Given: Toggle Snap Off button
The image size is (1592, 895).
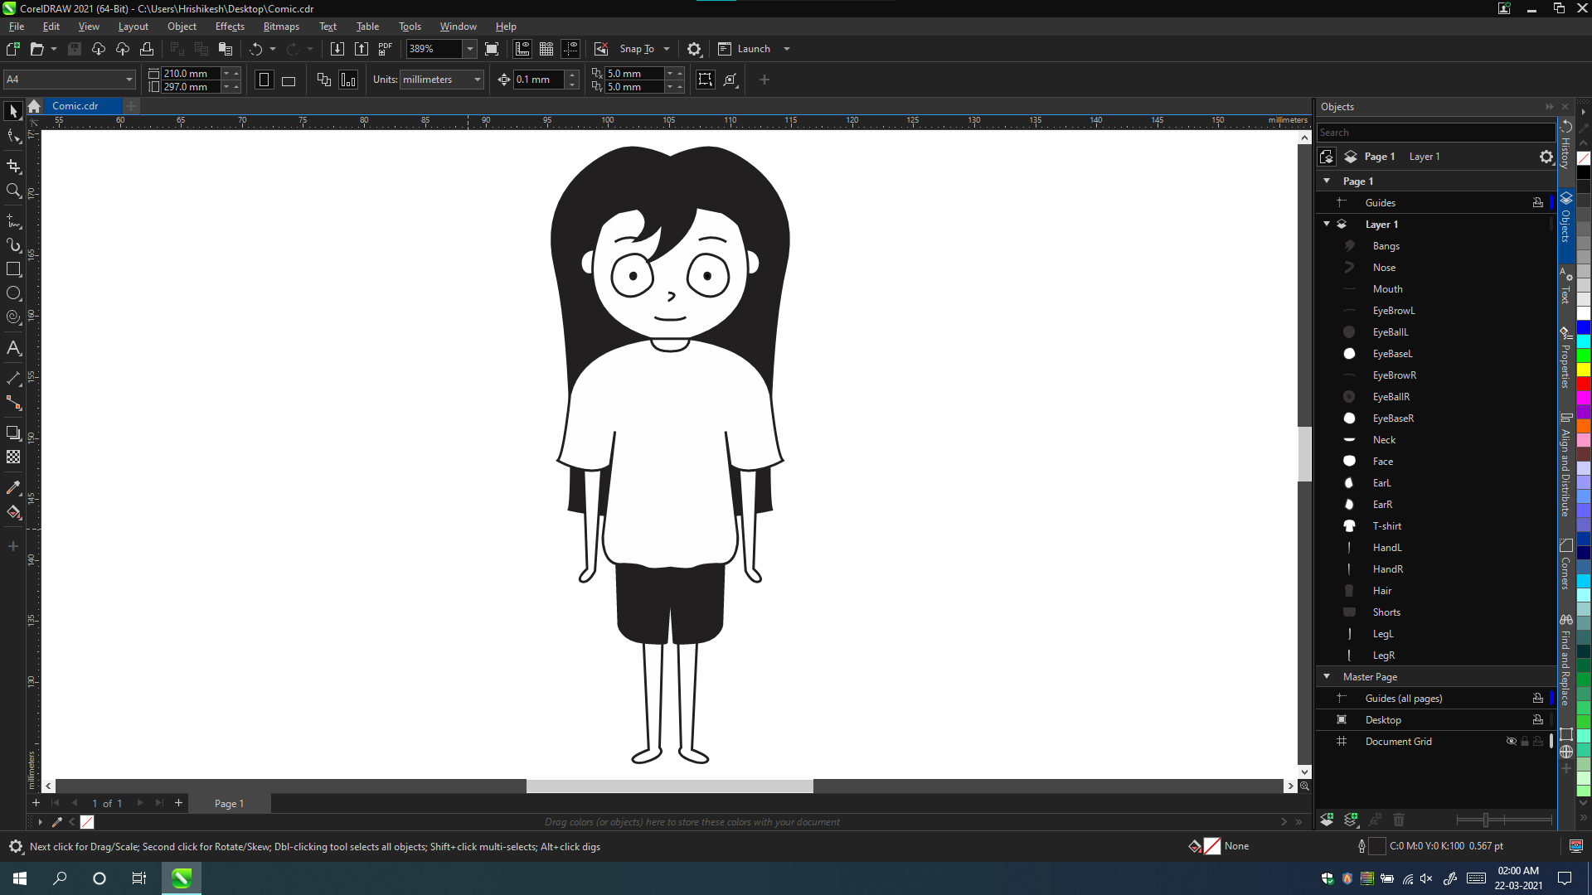Looking at the screenshot, I should 601,49.
